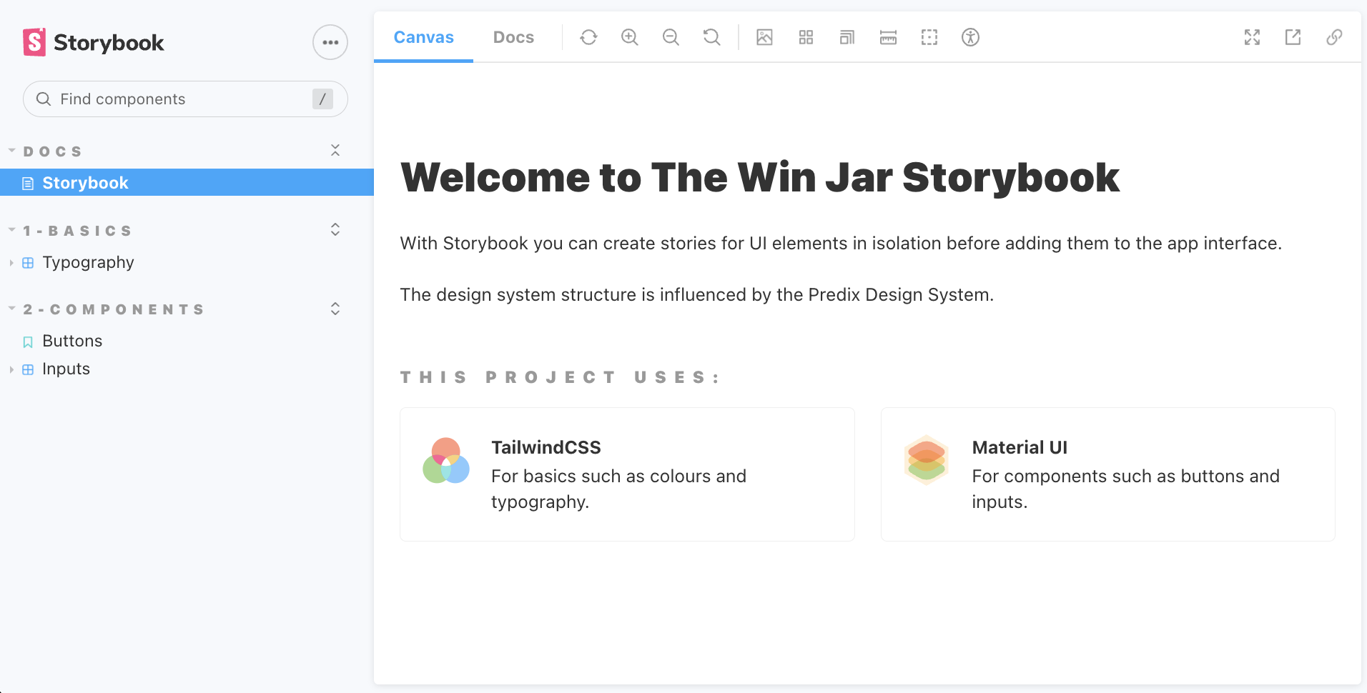
Task: Toggle the outlines tool
Action: [929, 37]
